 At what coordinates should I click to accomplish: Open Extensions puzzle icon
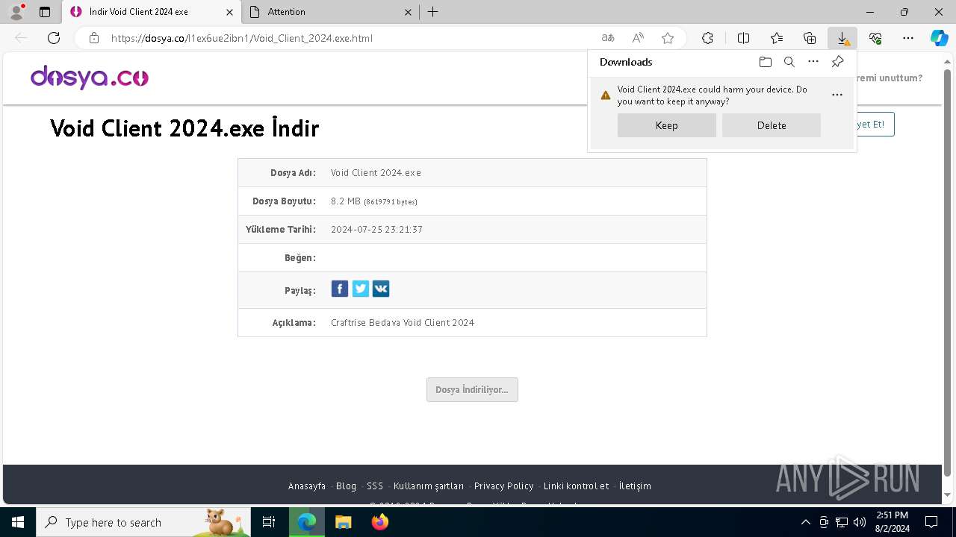pos(707,38)
